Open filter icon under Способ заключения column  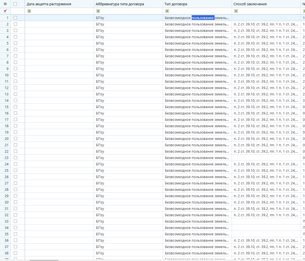236,11
